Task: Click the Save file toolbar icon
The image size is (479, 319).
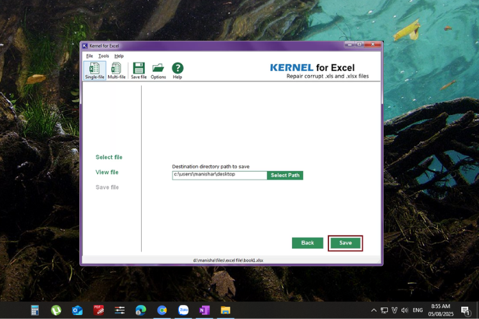Action: click(x=139, y=71)
